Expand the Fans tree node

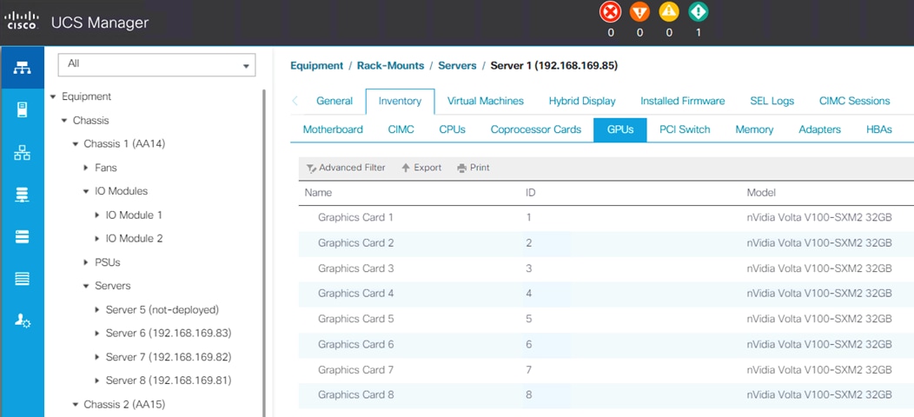[87, 168]
